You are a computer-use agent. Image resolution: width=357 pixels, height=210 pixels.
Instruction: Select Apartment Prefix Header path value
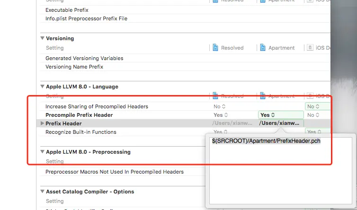(279, 123)
